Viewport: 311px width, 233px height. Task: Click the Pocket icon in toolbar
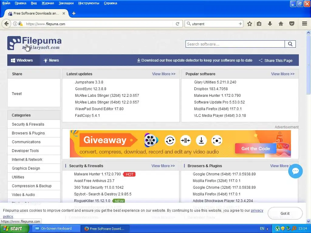[292, 24]
